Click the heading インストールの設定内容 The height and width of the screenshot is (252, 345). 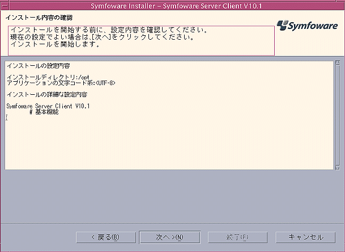39,66
